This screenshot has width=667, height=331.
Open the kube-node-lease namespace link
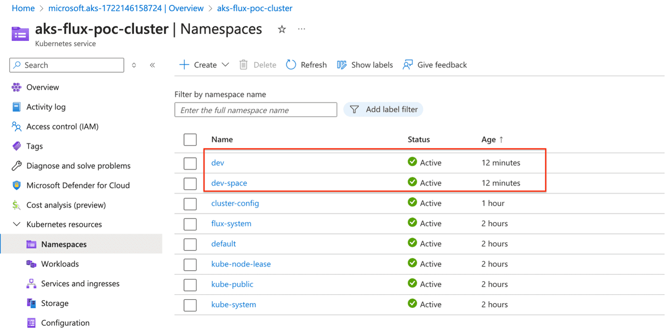241,264
